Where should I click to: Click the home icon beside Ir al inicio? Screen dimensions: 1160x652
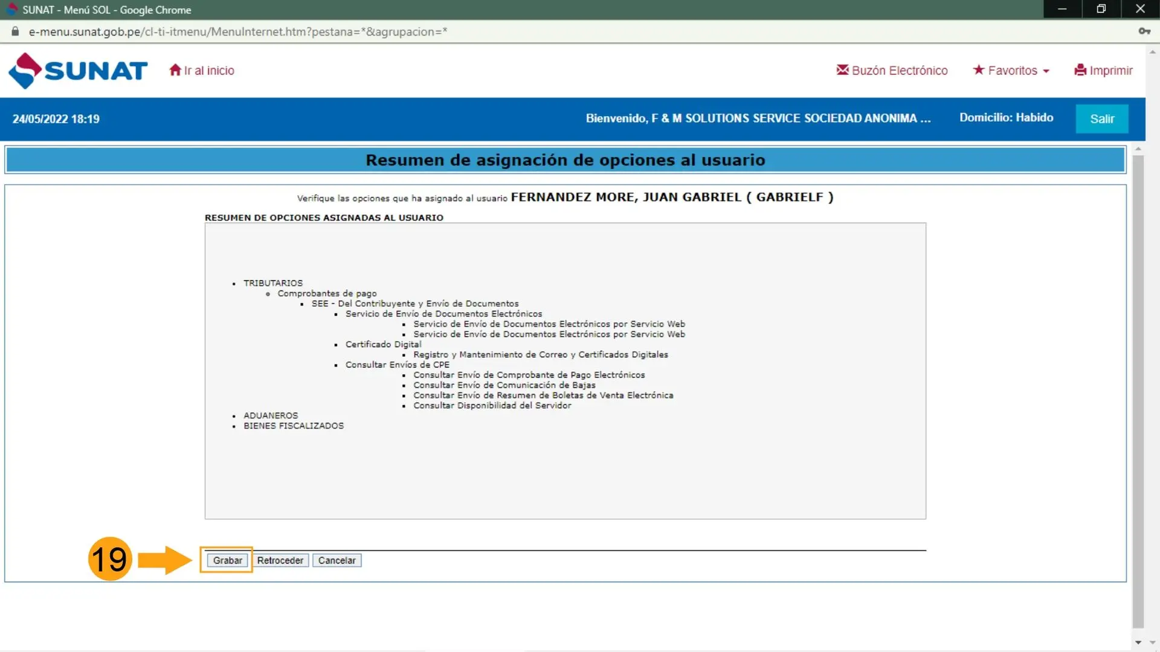click(x=175, y=70)
